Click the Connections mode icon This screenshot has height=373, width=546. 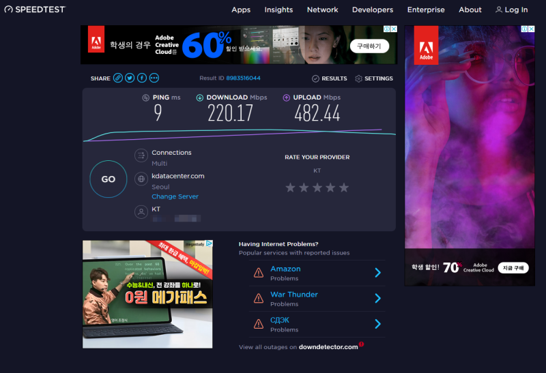tap(141, 155)
